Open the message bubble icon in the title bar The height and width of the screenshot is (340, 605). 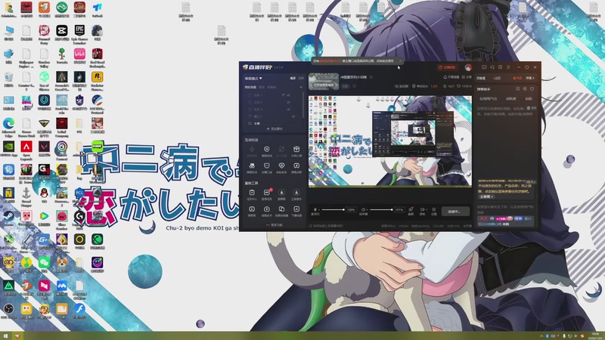pos(484,67)
